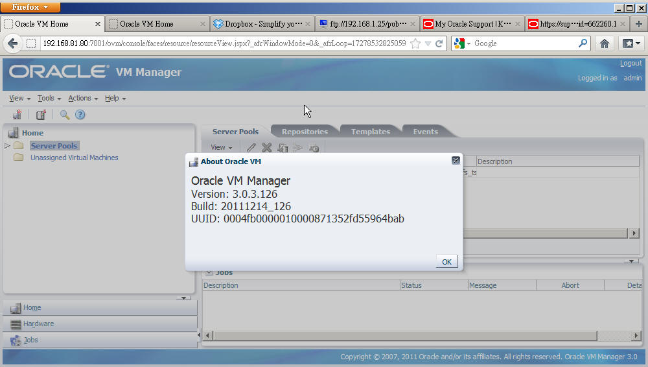Close the About Oracle VM dialog
The height and width of the screenshot is (367, 648).
click(456, 161)
